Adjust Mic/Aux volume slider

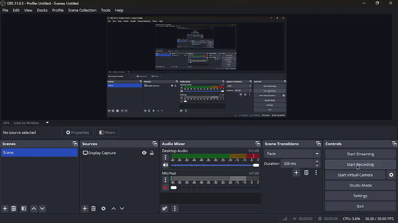215,188
